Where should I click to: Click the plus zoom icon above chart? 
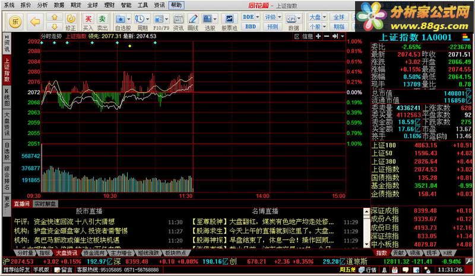point(318,36)
